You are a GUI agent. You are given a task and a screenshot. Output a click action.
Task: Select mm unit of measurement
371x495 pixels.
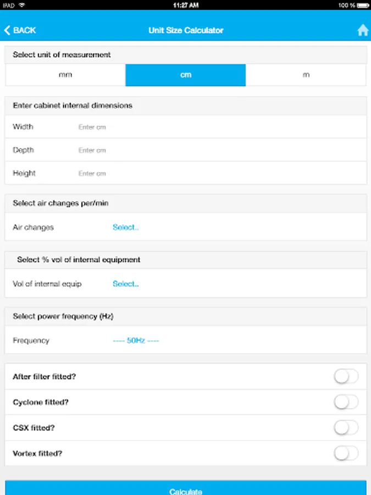(65, 75)
